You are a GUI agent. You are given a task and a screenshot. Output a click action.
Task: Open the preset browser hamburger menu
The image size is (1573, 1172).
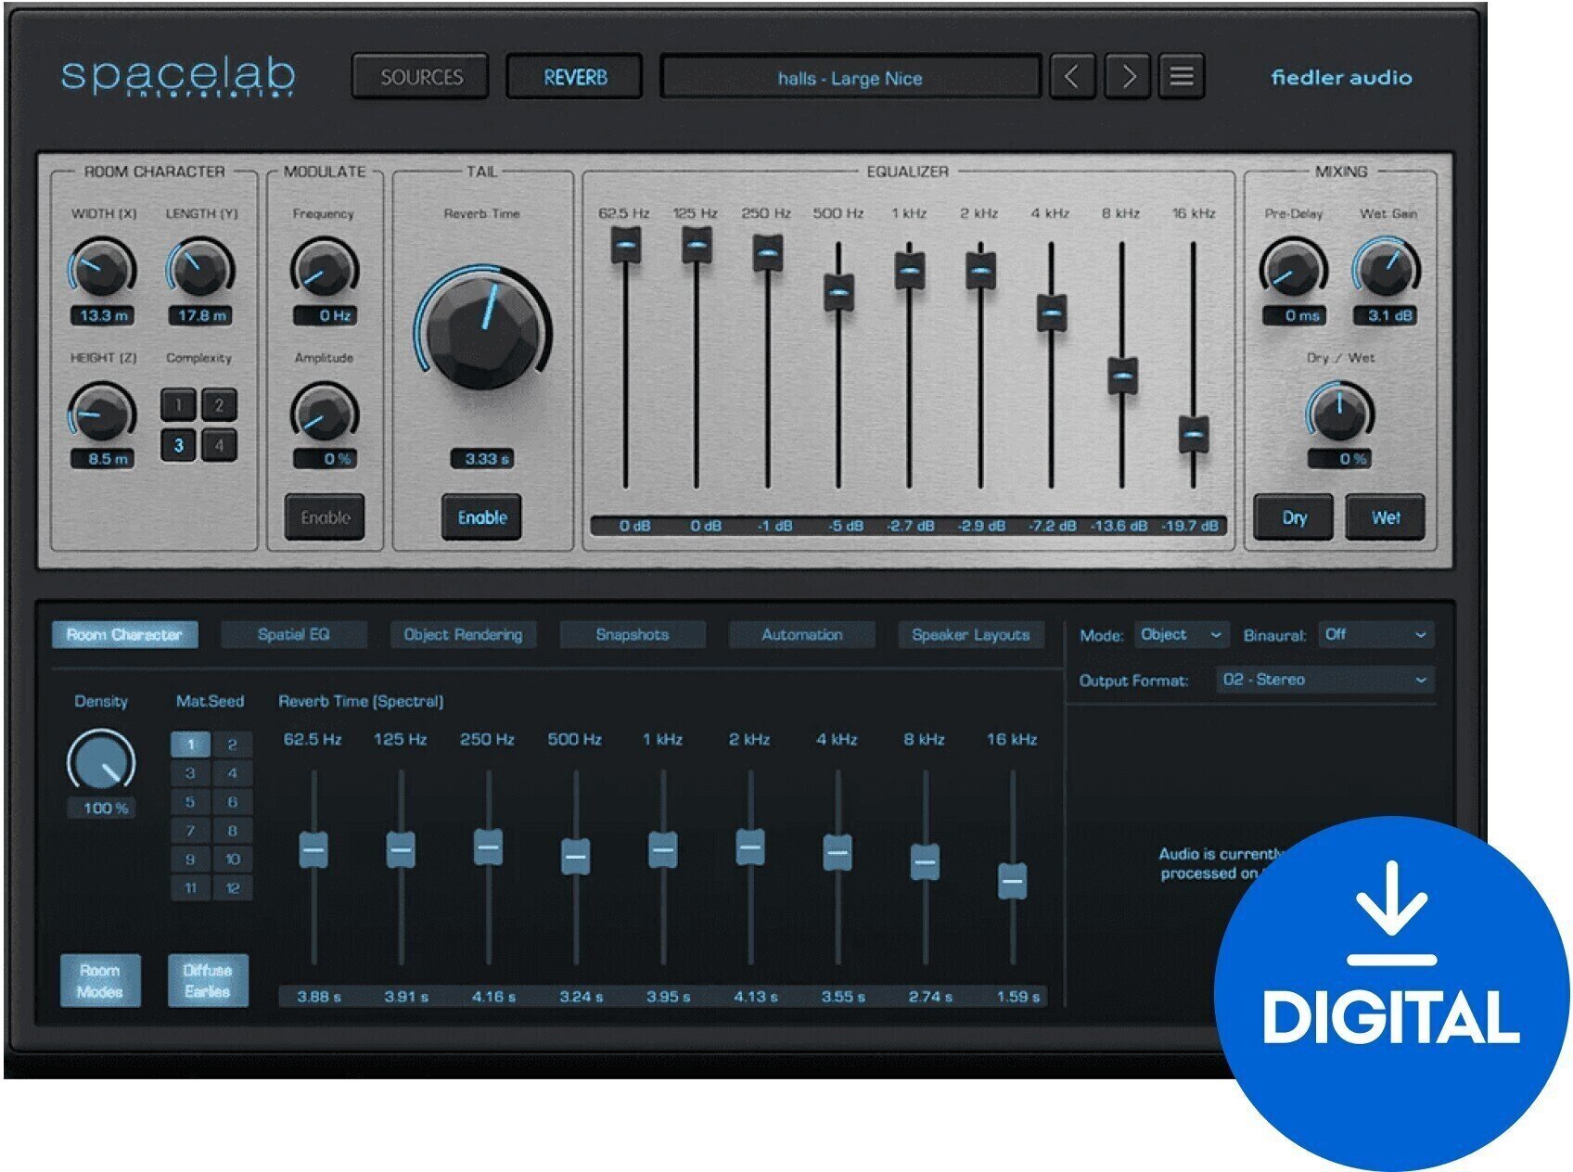pos(1180,78)
